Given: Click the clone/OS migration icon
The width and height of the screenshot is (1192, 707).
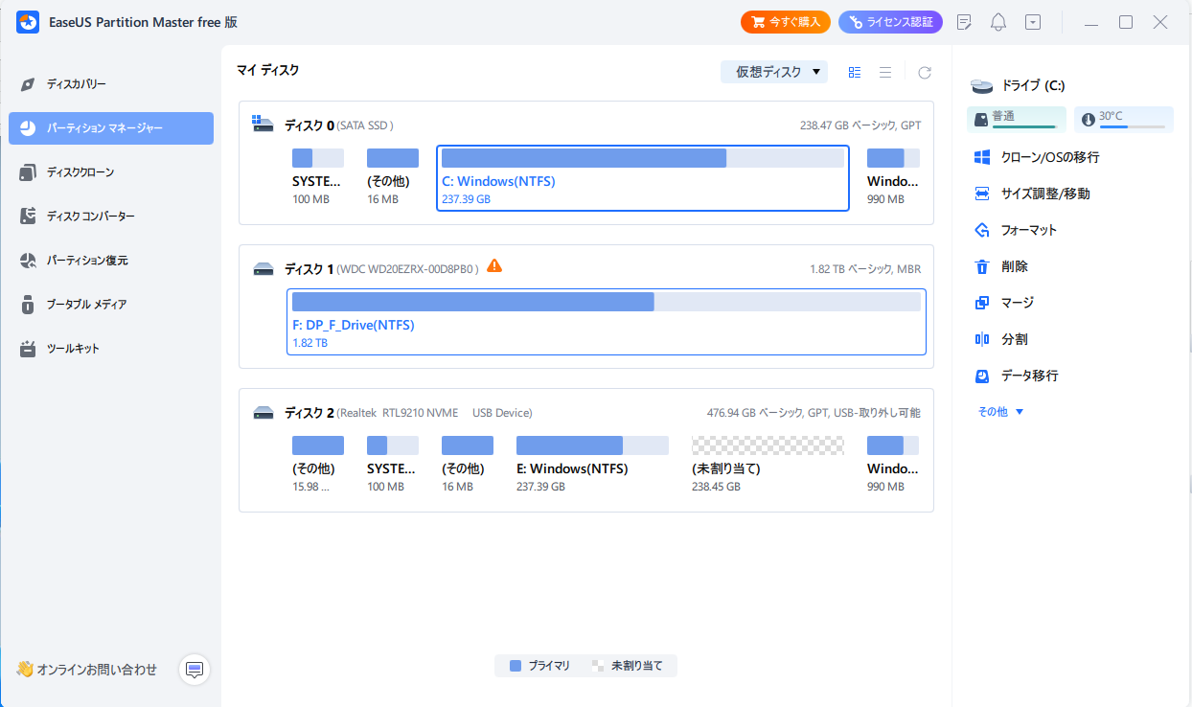Looking at the screenshot, I should [981, 157].
